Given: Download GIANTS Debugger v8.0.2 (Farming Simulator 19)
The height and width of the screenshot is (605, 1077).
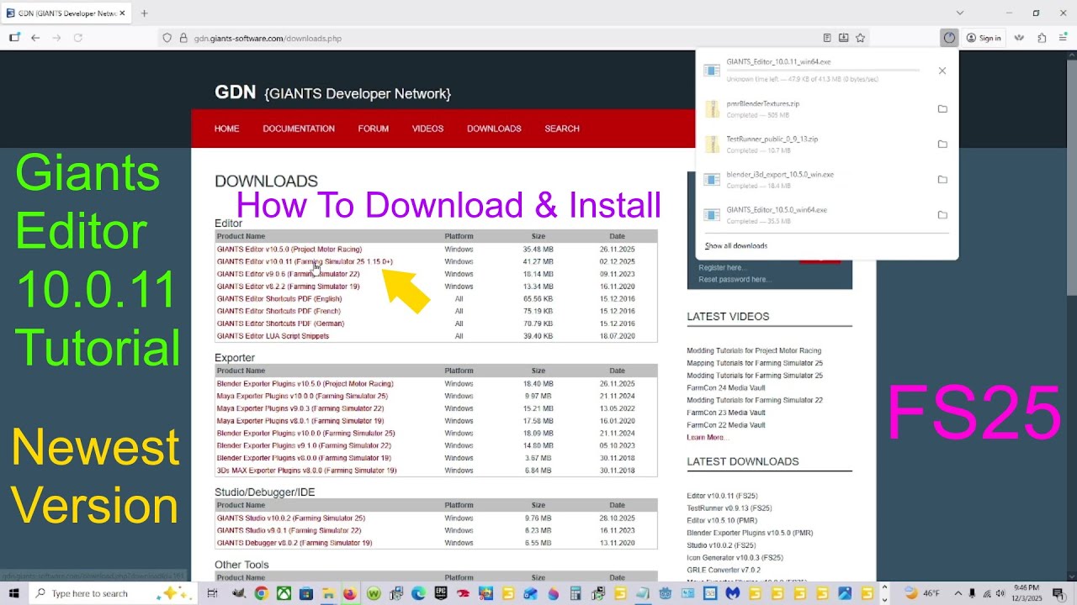Looking at the screenshot, I should tap(294, 543).
